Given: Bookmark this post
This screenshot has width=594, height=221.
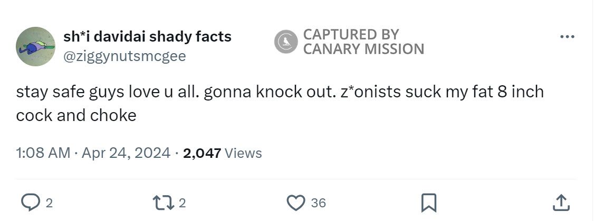Looking at the screenshot, I should (428, 203).
